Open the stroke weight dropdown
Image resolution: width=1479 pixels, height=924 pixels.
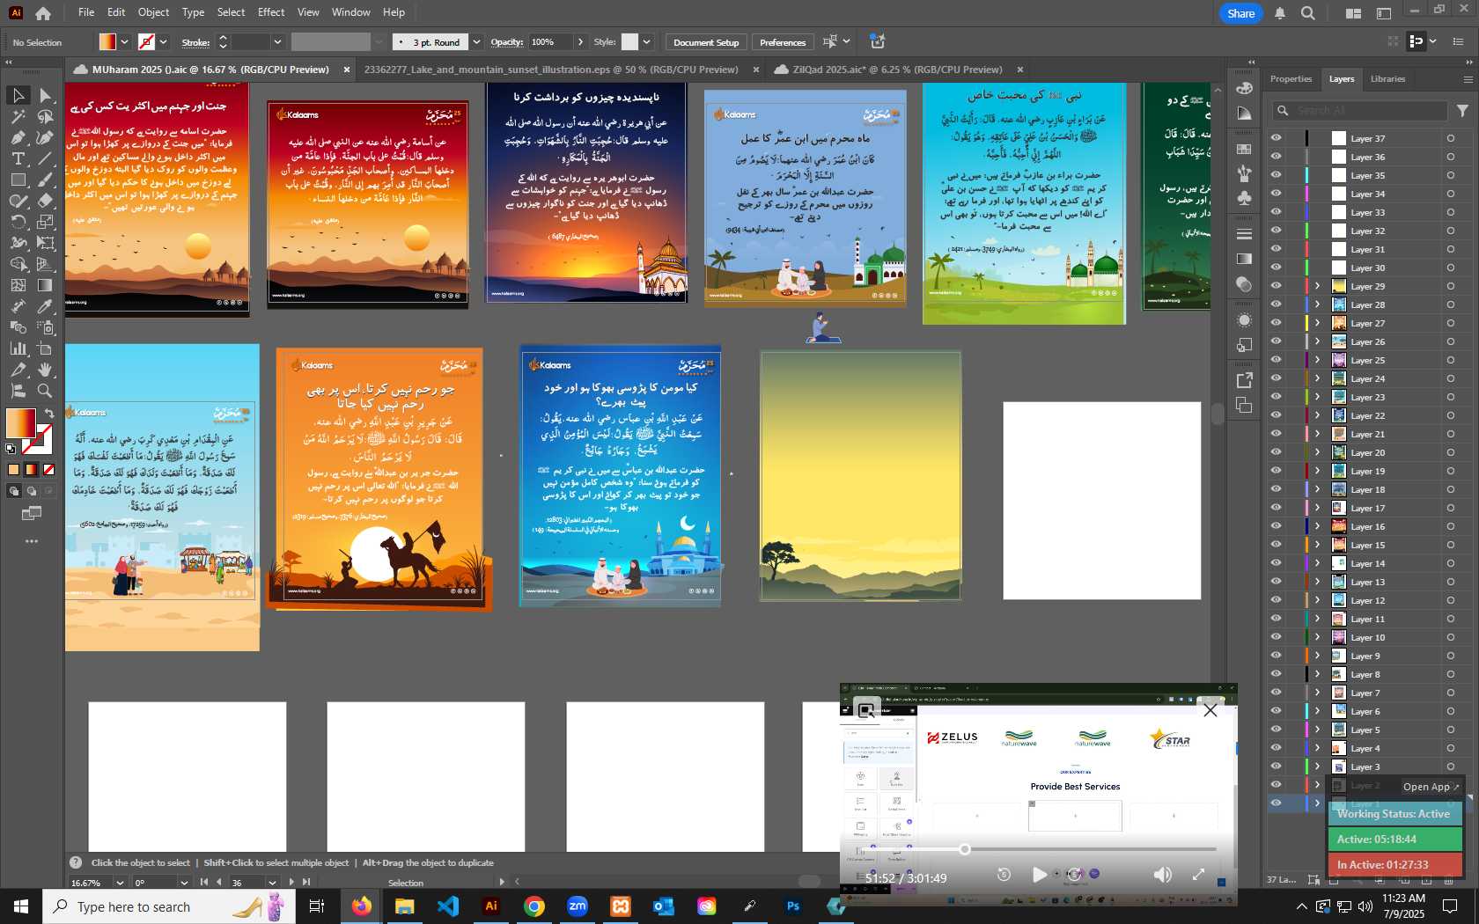point(277,41)
